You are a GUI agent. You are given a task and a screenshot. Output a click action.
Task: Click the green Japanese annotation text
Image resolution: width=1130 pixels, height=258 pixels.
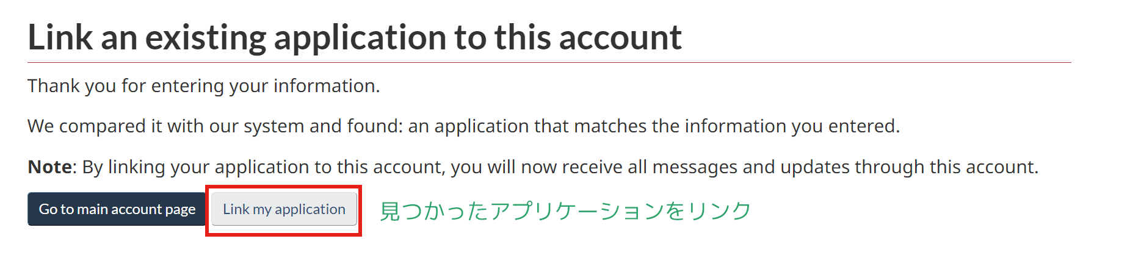(x=565, y=211)
